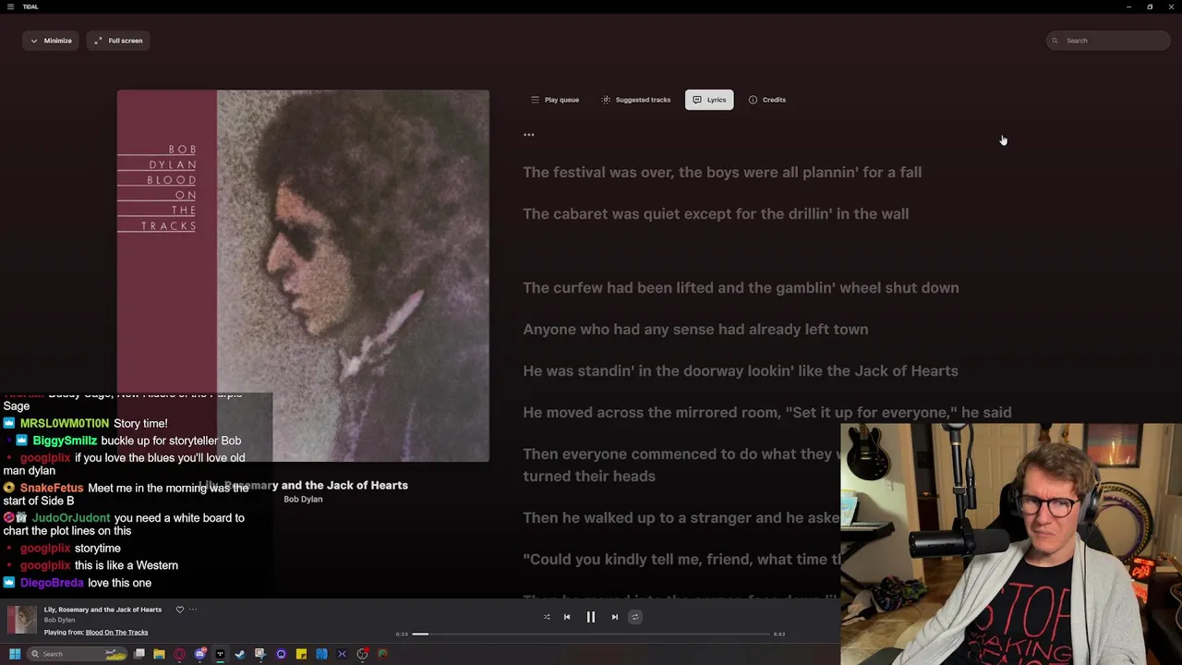
Task: Open File Explorer from the taskbar
Action: [159, 654]
